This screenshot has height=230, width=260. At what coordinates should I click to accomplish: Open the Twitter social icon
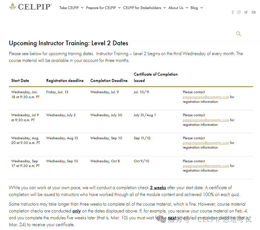246,12
